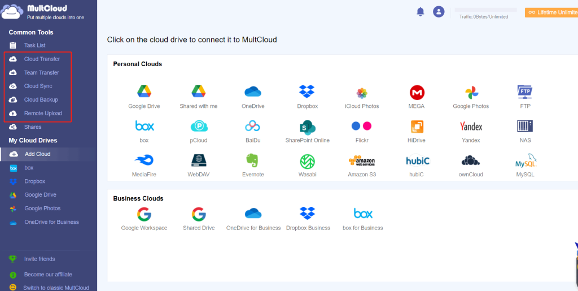This screenshot has height=291, width=578.
Task: Add the iCloud Photos drive
Action: coord(362,93)
